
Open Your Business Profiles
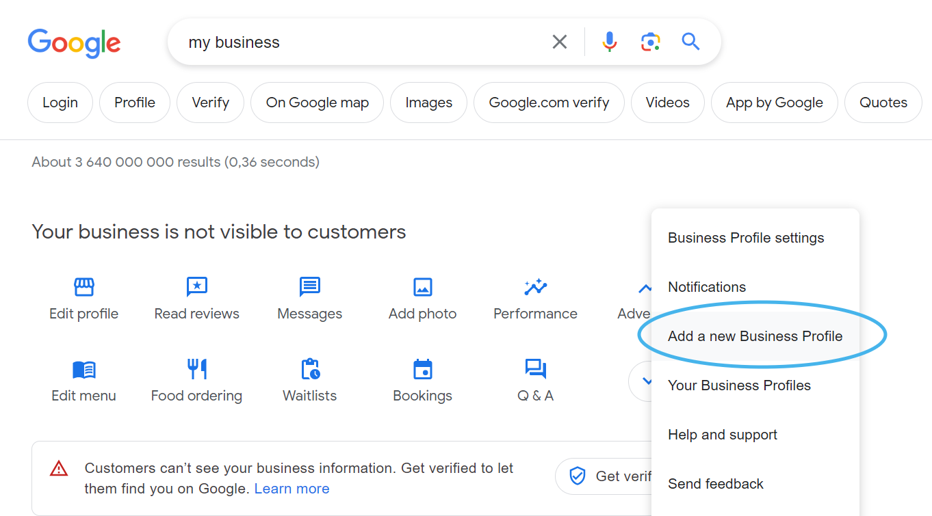click(x=755, y=385)
